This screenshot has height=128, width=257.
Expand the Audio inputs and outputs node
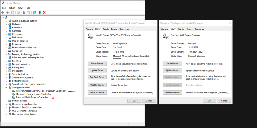(x=6, y=21)
